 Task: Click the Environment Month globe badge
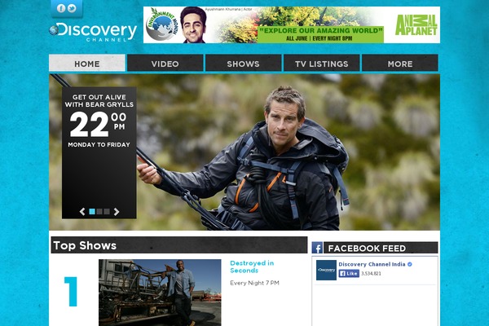coord(162,24)
